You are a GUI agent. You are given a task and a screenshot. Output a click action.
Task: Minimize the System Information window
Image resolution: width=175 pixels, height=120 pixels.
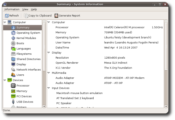[154, 4]
